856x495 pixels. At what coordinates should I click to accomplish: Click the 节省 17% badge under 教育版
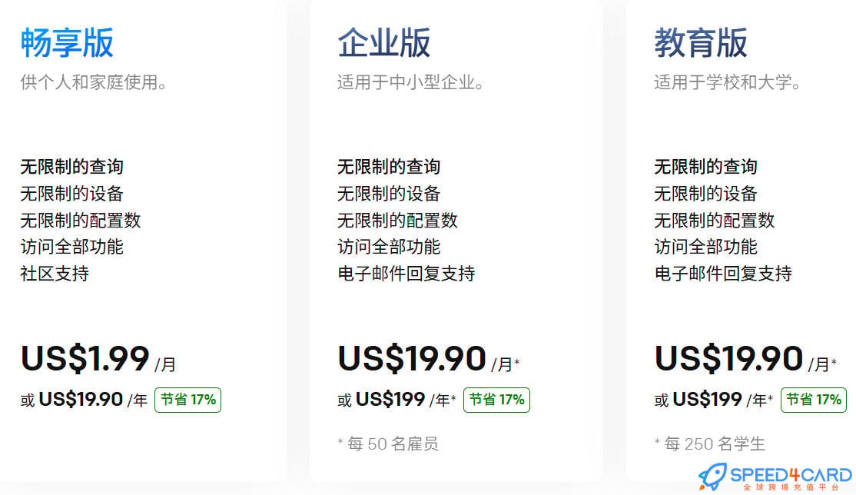point(814,400)
